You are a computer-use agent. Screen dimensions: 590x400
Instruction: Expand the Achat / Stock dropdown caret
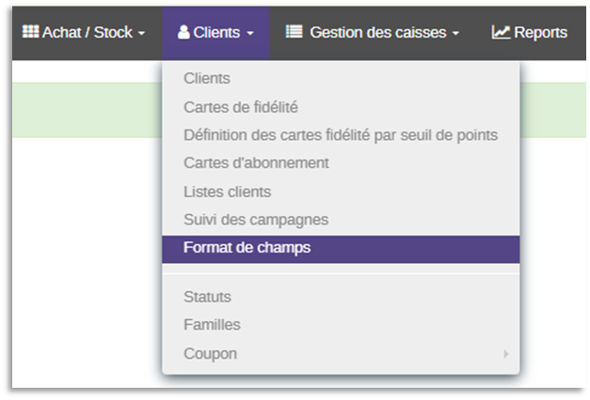[141, 33]
